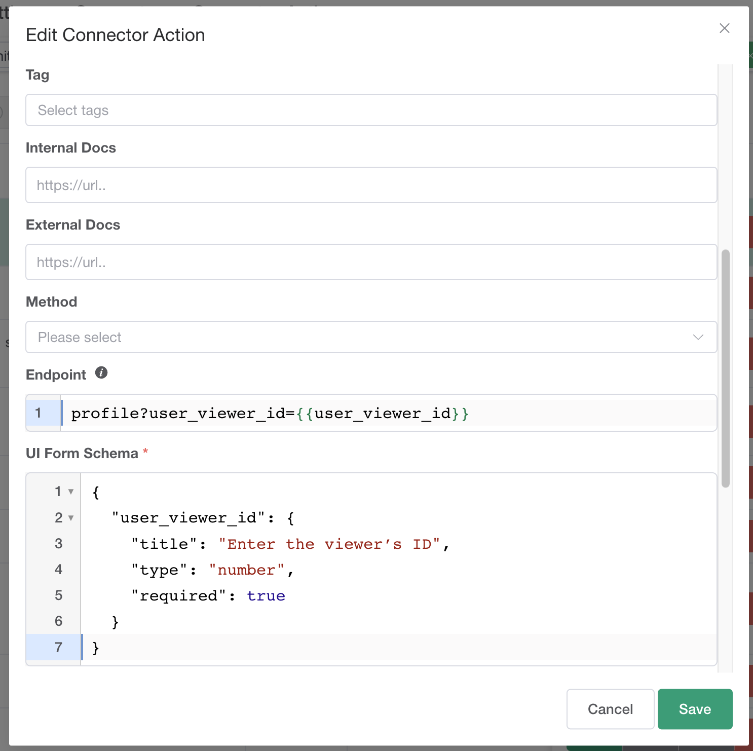Click the "number" type value in schema

pyautogui.click(x=246, y=570)
